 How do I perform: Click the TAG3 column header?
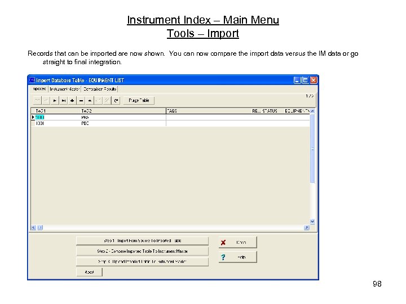[209, 111]
